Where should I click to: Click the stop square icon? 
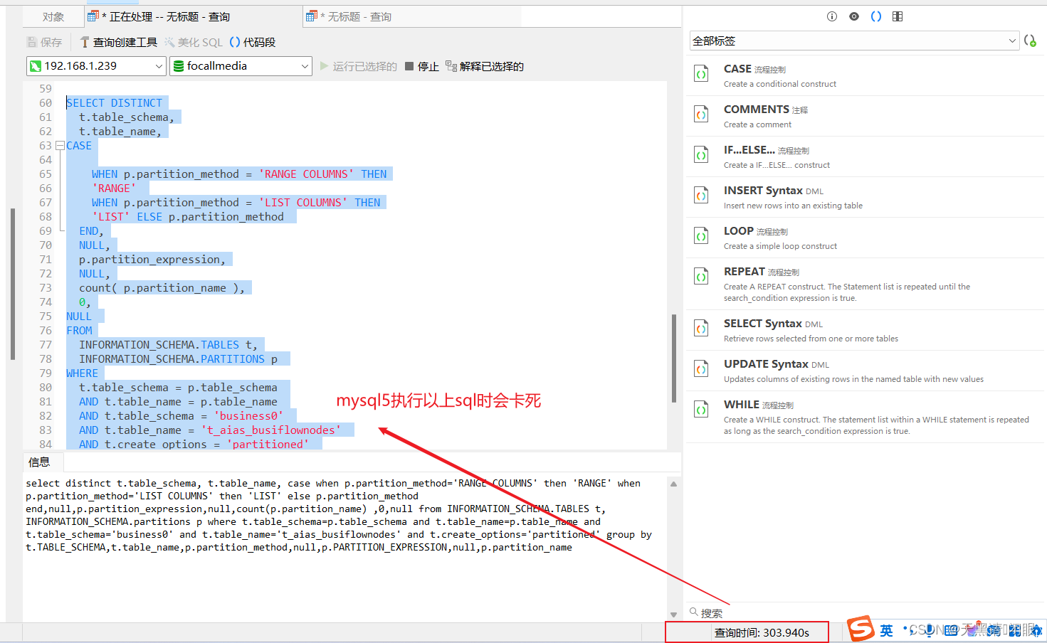pos(409,66)
